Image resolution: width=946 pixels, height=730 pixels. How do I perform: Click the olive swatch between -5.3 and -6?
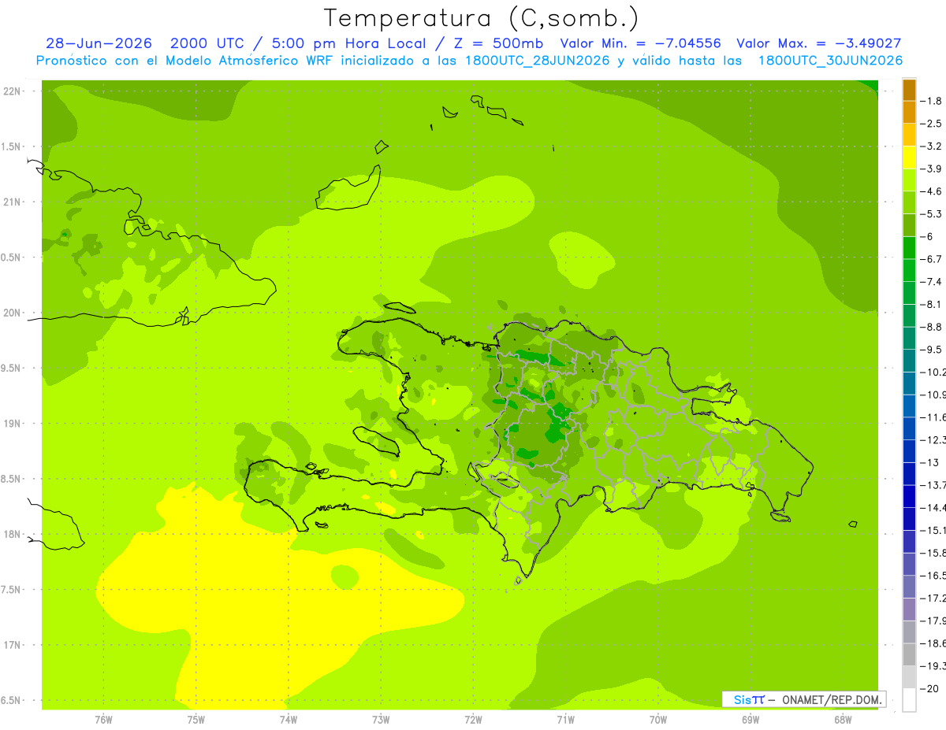click(x=909, y=225)
